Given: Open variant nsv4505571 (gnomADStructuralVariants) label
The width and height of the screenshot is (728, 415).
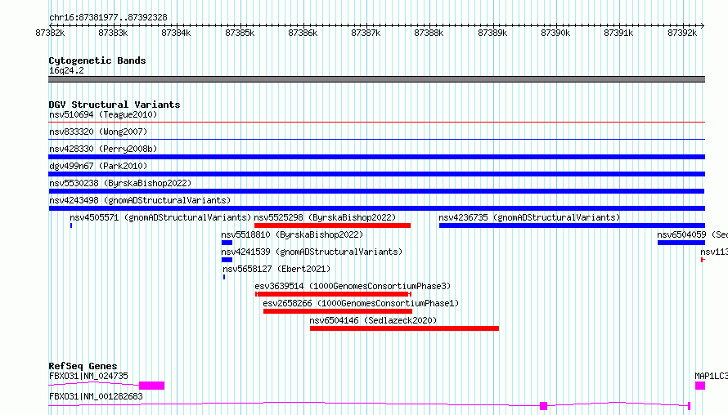Looking at the screenshot, I should (x=160, y=217).
